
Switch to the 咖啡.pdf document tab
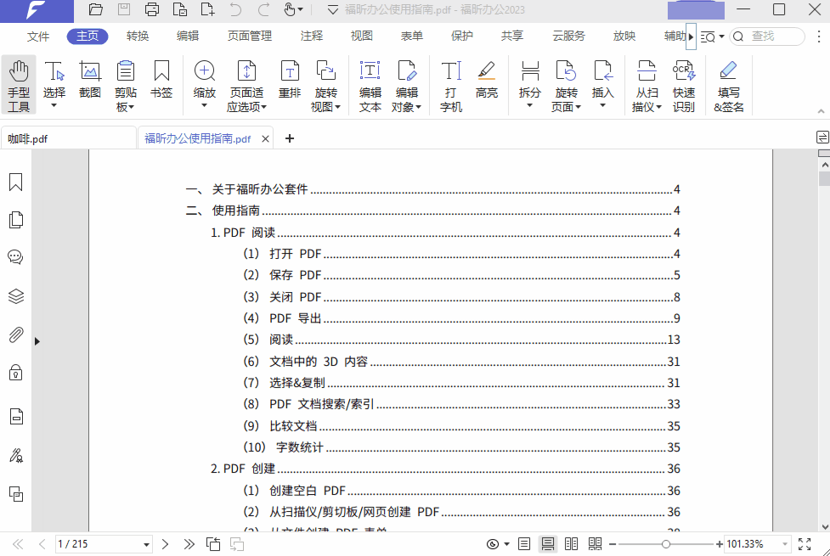(68, 138)
